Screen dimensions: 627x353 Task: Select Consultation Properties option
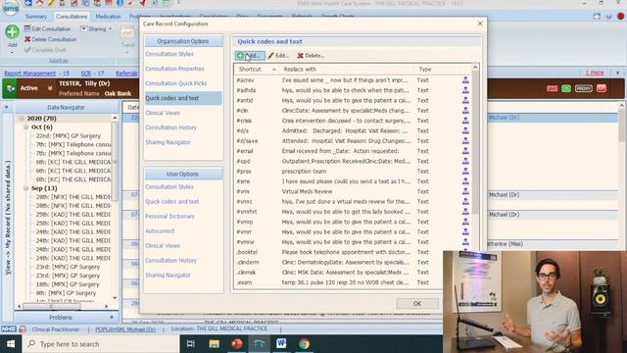174,69
